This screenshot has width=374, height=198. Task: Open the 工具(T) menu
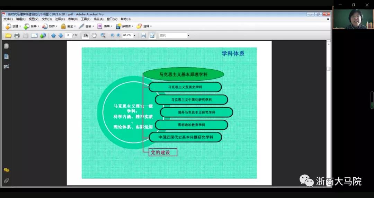[x=86, y=19]
